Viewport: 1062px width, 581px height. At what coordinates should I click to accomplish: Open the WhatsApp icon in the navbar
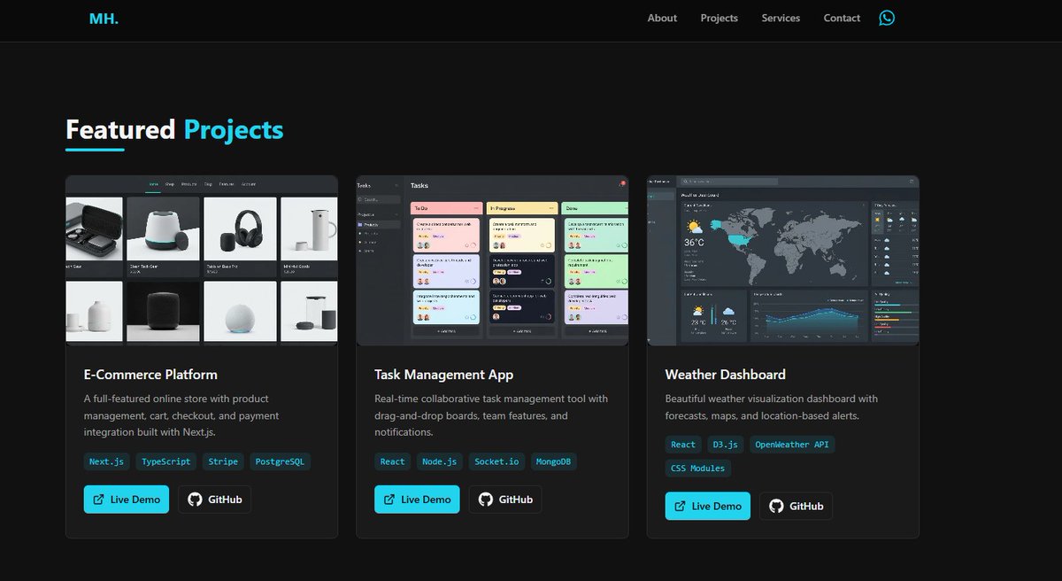pyautogui.click(x=887, y=18)
